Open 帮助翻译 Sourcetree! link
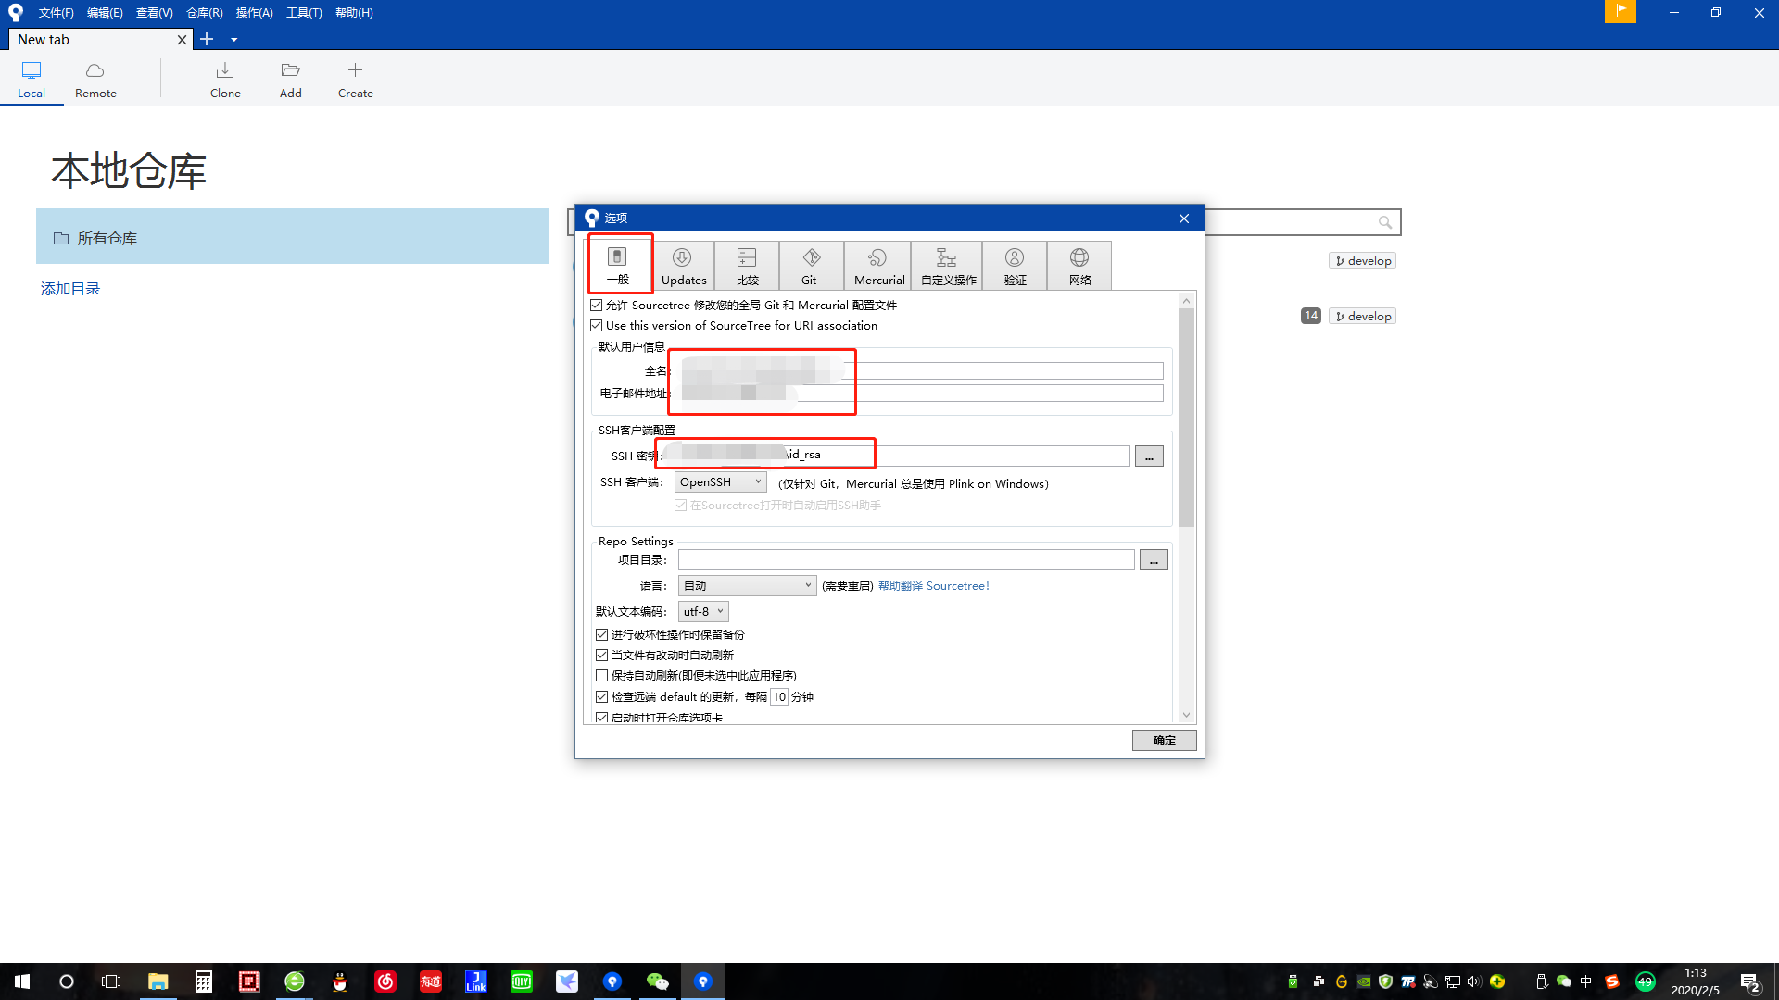 933,586
